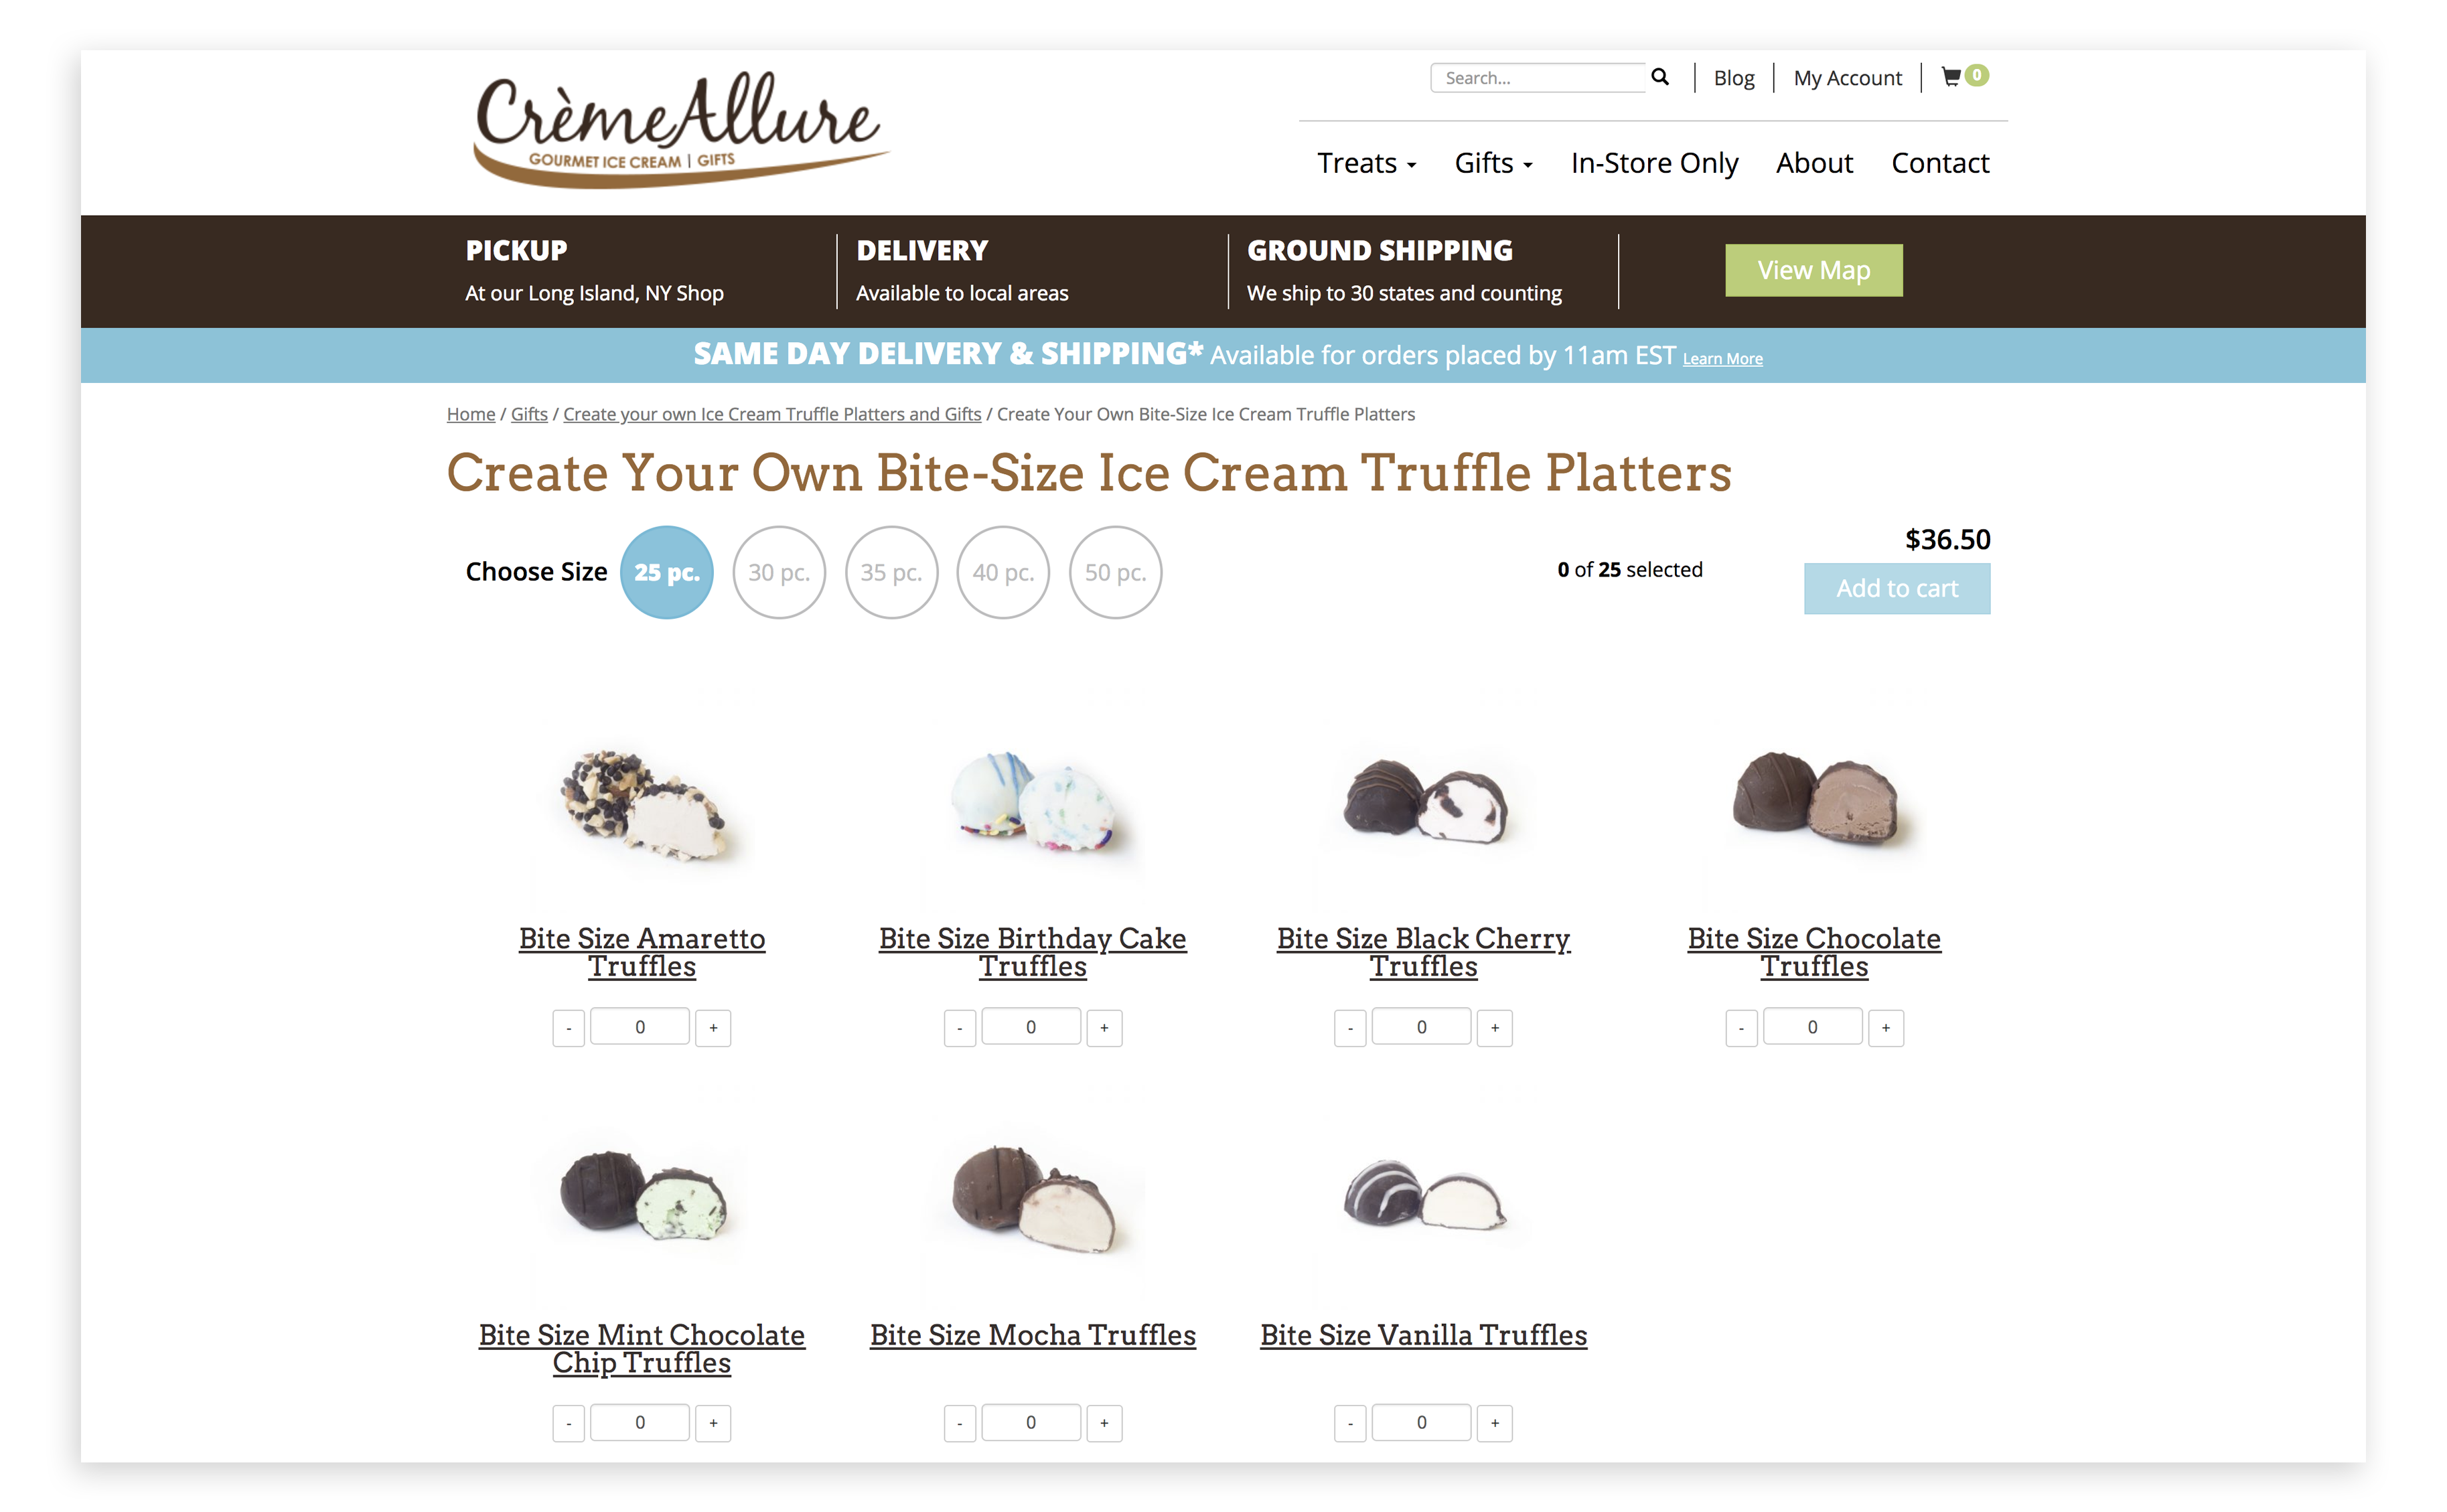Image resolution: width=2447 pixels, height=1512 pixels.
Task: Choose the 50 pc. platter size
Action: click(x=1115, y=572)
